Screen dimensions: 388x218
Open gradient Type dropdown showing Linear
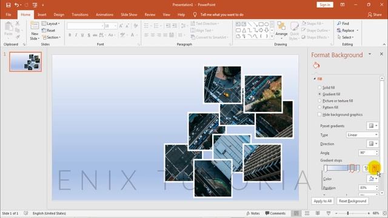tap(363, 134)
